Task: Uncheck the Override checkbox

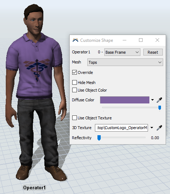Action: click(x=74, y=72)
